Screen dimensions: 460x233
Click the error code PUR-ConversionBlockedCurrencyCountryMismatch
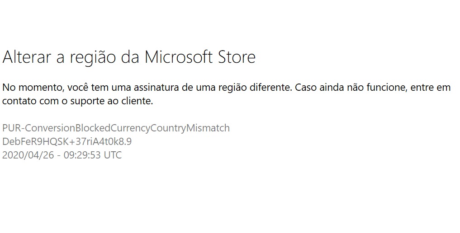pyautogui.click(x=116, y=128)
